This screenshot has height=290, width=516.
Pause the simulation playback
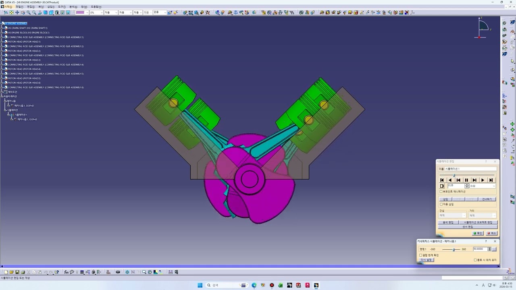[466, 180]
